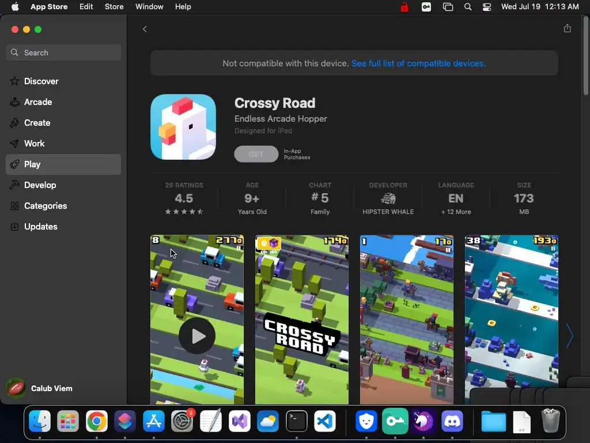Screen dimensions: 590x443
Task: Open the Calub Viem account profile
Action: [x=40, y=388]
